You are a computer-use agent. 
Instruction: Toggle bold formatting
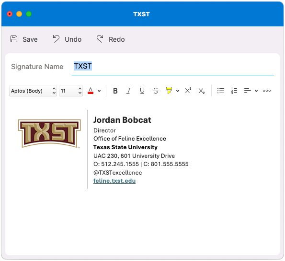pos(115,91)
